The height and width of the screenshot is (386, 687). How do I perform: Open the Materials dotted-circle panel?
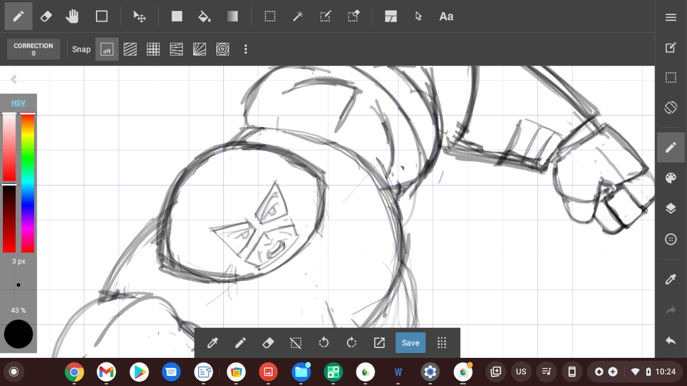(x=671, y=239)
